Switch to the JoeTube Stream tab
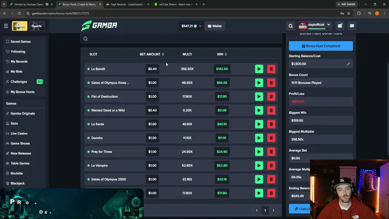389x219 pixels. click(x=176, y=4)
